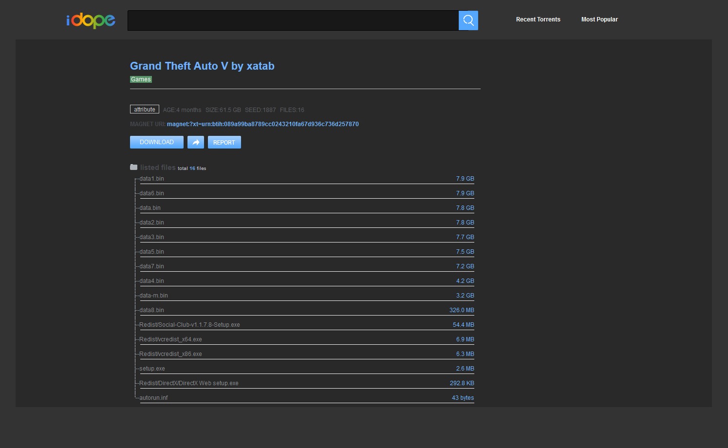Click inside the search input field
The width and height of the screenshot is (728, 448).
coord(293,20)
